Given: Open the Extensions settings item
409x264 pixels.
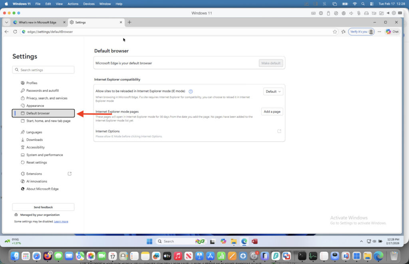Looking at the screenshot, I should pos(34,174).
